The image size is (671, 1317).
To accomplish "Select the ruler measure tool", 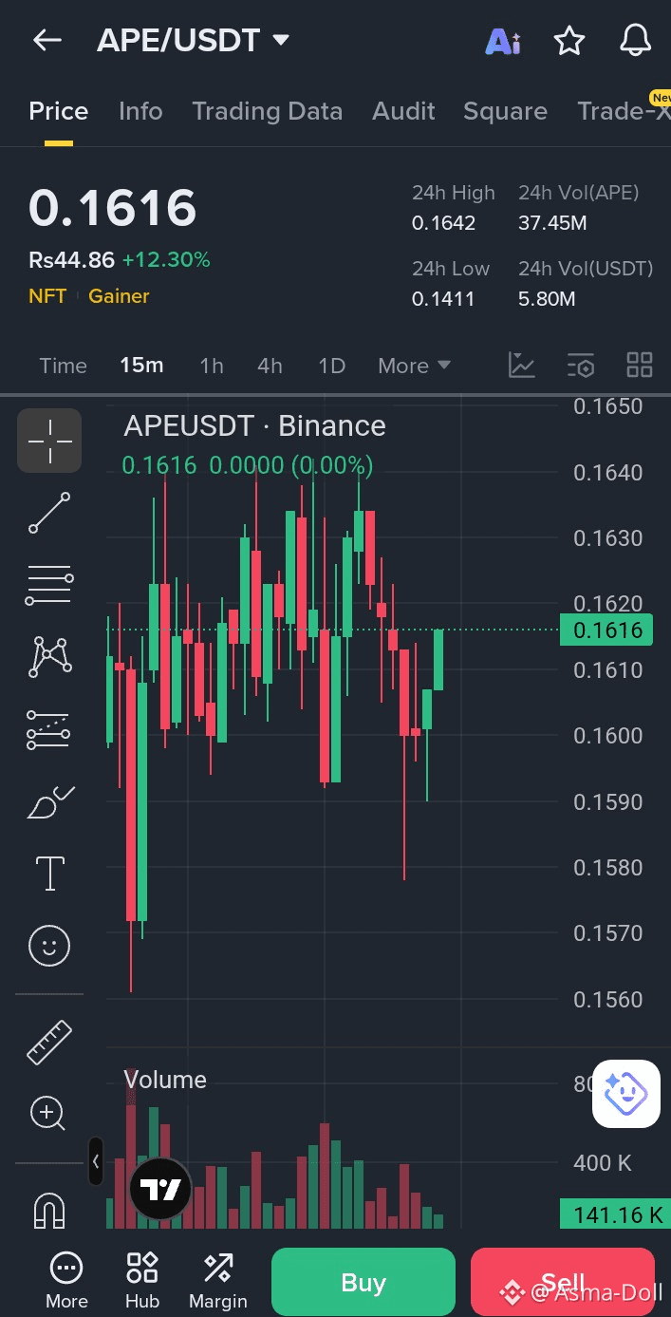I will (49, 1042).
